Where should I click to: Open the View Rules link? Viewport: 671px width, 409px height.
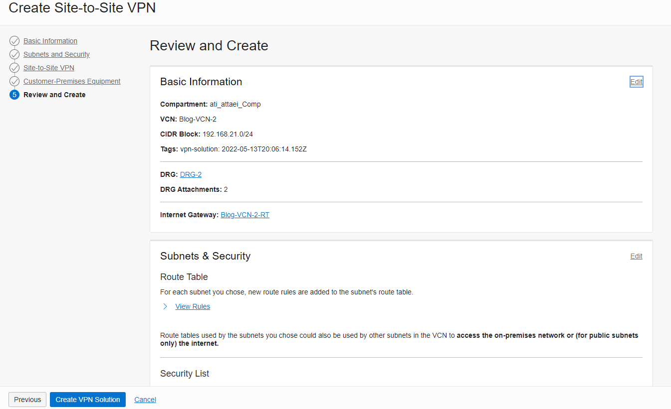(x=193, y=306)
